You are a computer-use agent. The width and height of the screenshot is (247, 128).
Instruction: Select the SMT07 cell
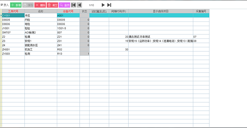tap(13, 33)
